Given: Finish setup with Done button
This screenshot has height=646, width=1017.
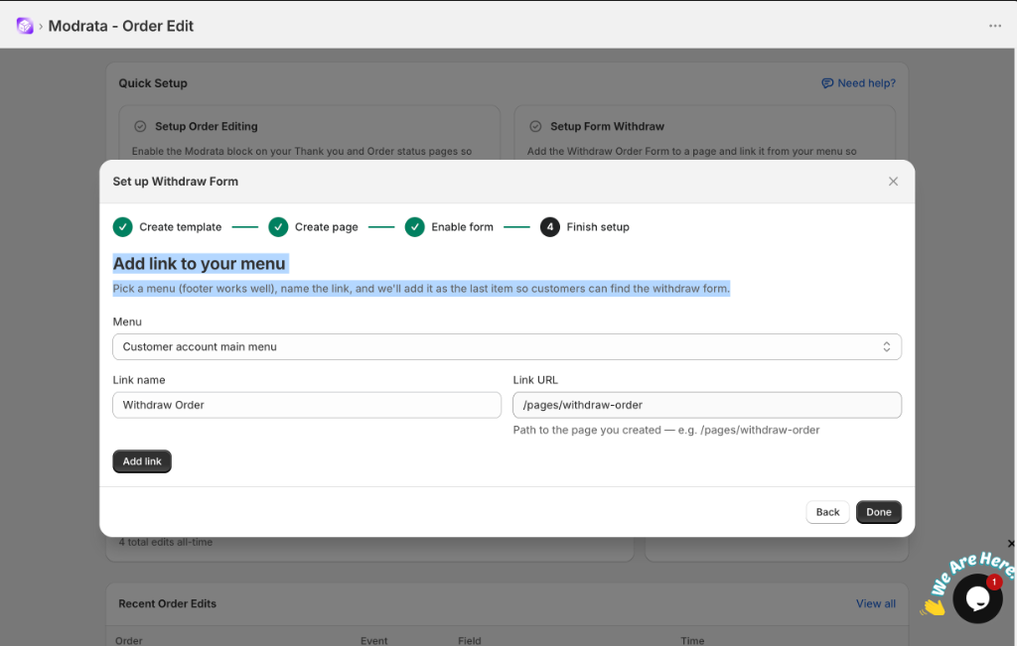Looking at the screenshot, I should (x=879, y=512).
